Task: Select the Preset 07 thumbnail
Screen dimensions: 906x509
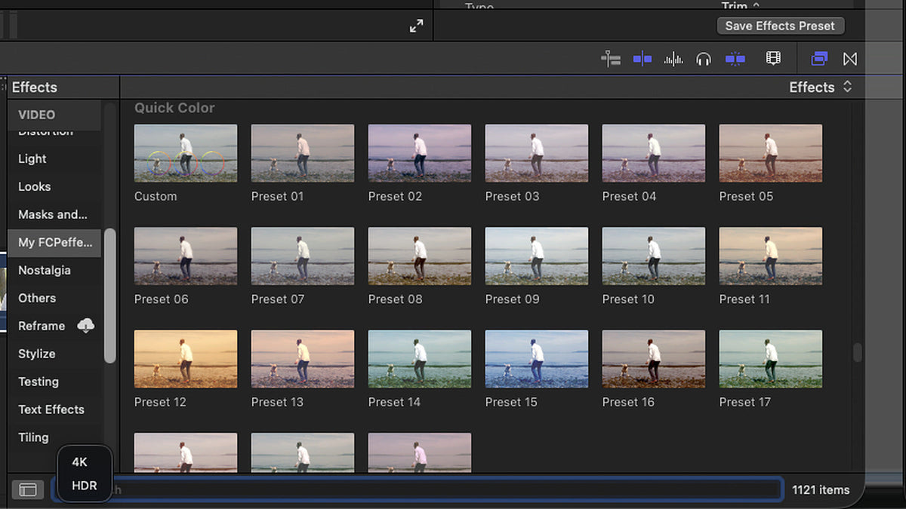Action: click(303, 256)
